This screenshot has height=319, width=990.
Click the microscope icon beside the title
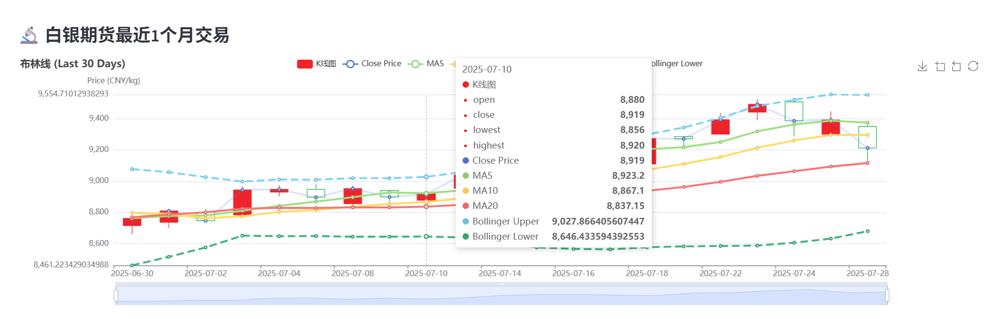click(29, 35)
